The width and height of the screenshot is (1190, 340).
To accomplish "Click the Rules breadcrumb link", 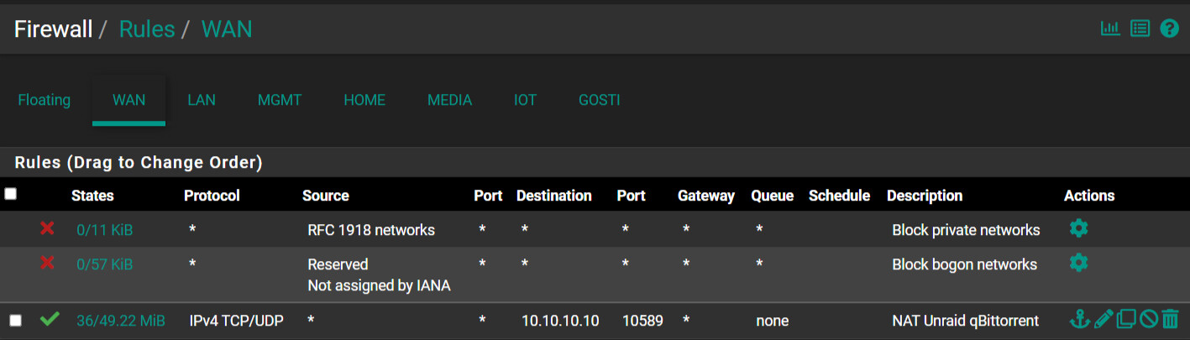I will [147, 29].
